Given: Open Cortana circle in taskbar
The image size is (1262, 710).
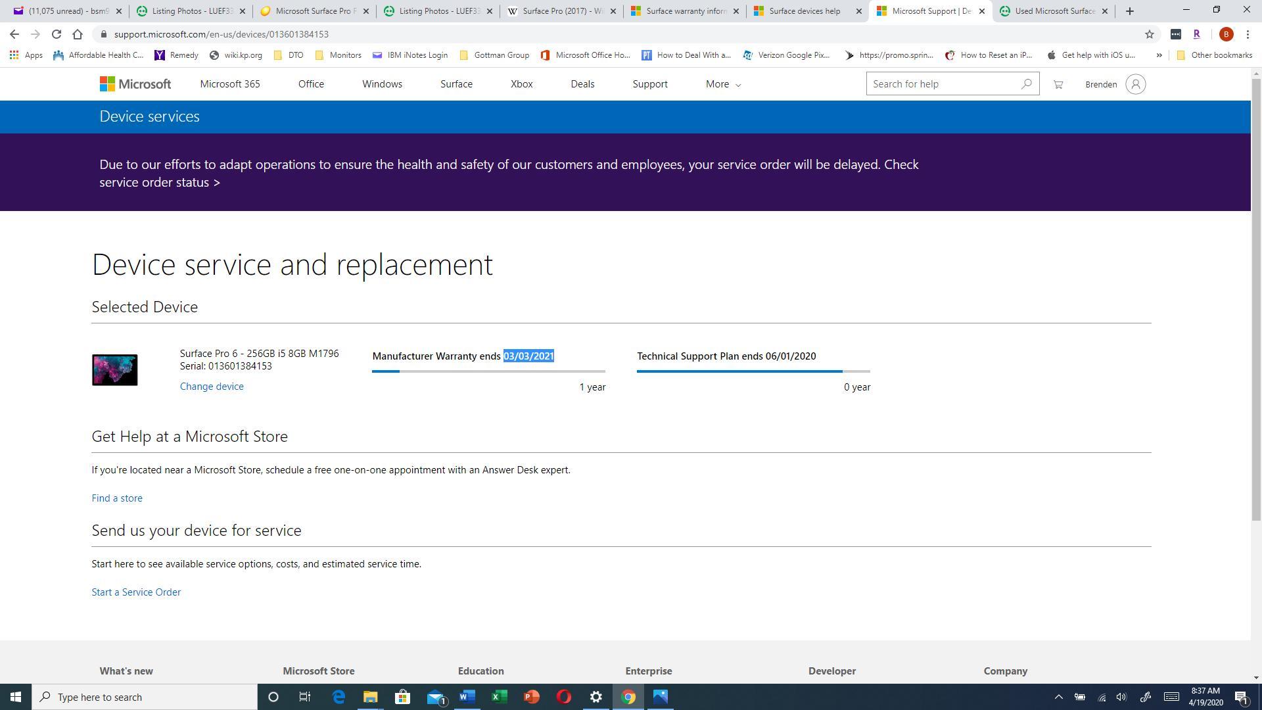Looking at the screenshot, I should point(273,697).
